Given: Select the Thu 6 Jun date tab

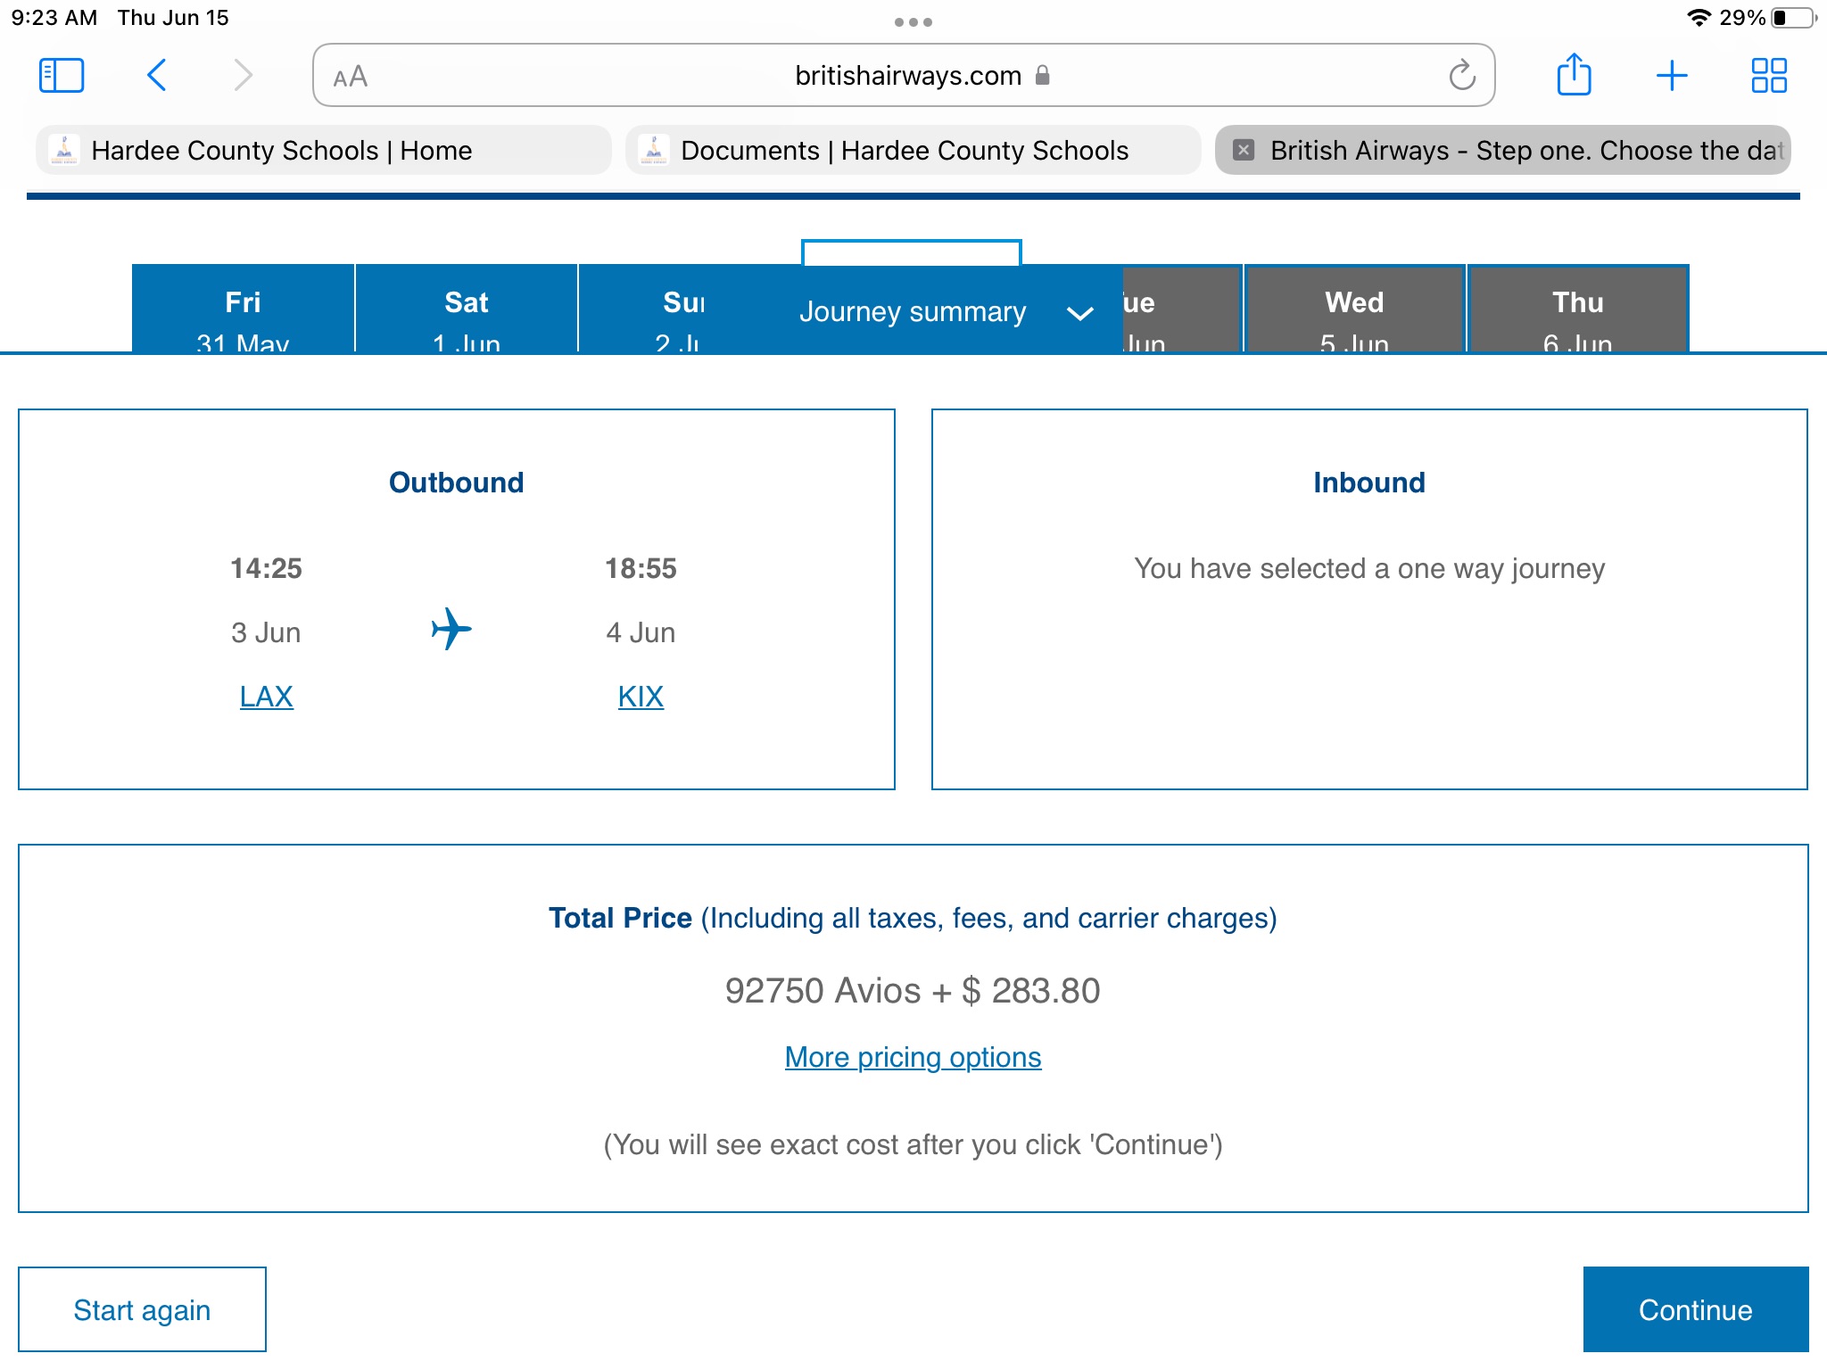Looking at the screenshot, I should click(1578, 309).
